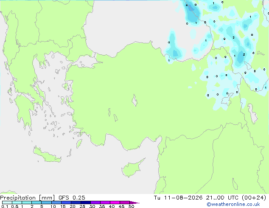This screenshot has height=208, width=269.
Task: Select the 30–35 mm purple legend swatch
Action: tap(95, 202)
